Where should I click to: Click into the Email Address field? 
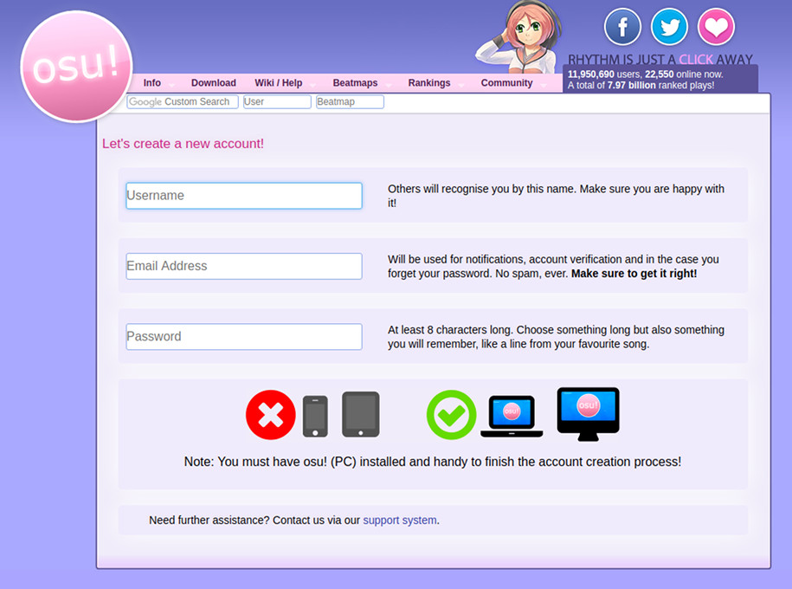click(244, 266)
